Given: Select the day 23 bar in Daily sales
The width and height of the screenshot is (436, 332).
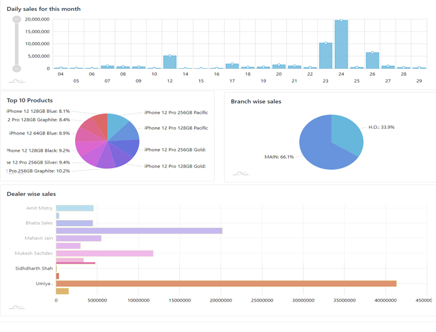Looking at the screenshot, I should 325,56.
